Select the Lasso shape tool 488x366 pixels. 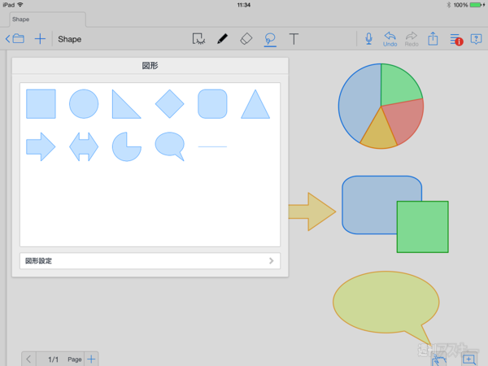click(x=270, y=39)
